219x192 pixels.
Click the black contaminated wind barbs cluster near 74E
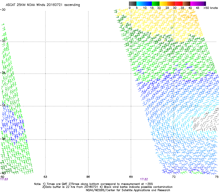coord(205,120)
